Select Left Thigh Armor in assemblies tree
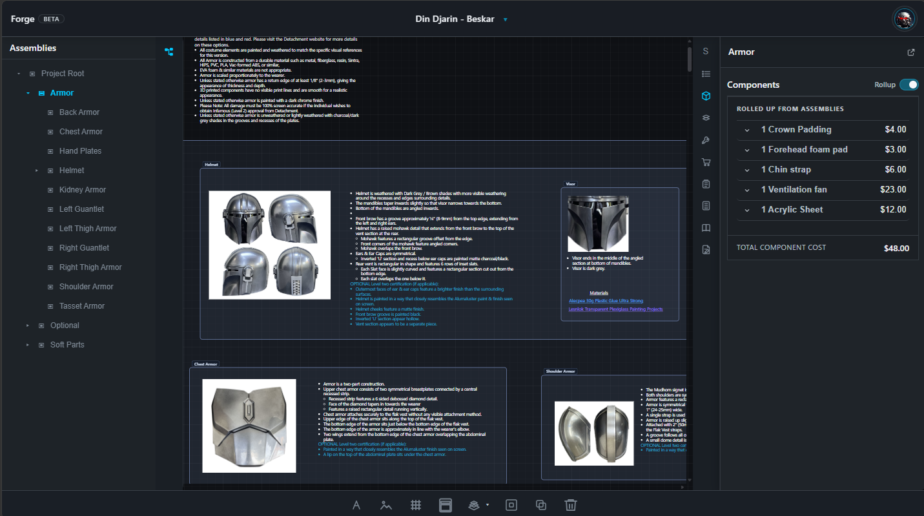This screenshot has width=924, height=516. [x=88, y=229]
